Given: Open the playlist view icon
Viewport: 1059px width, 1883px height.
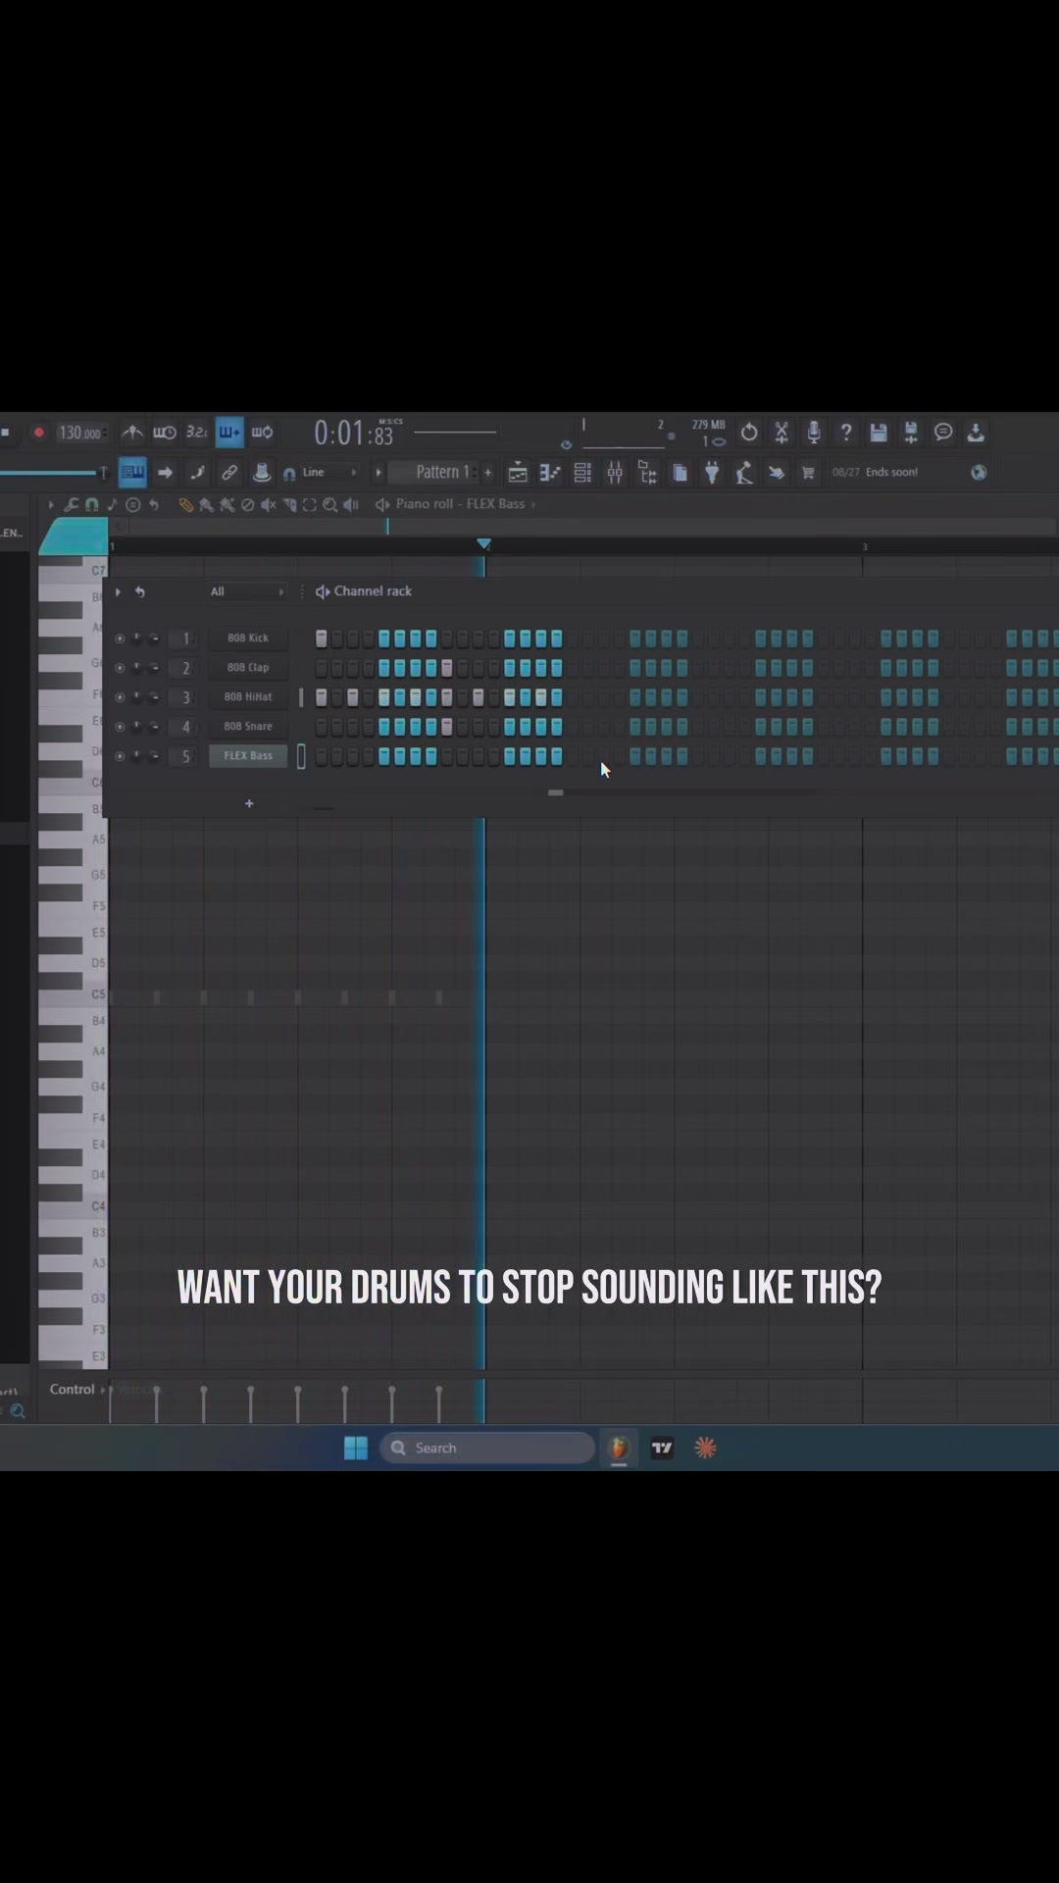Looking at the screenshot, I should (518, 473).
